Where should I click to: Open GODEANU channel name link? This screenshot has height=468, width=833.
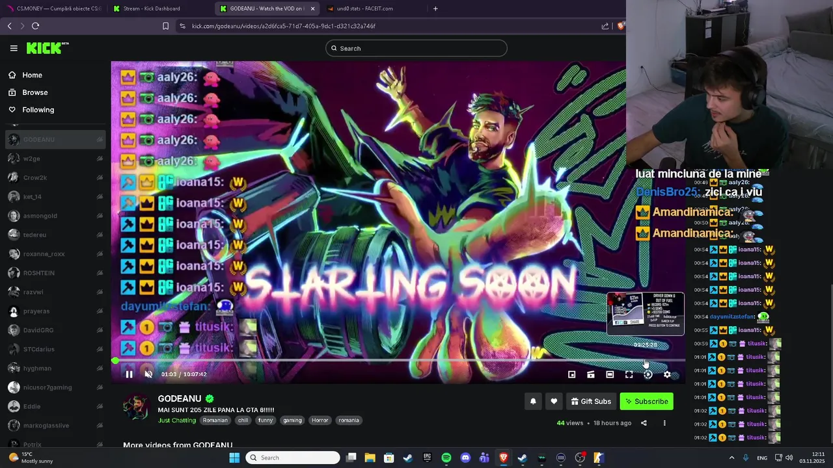[180, 398]
